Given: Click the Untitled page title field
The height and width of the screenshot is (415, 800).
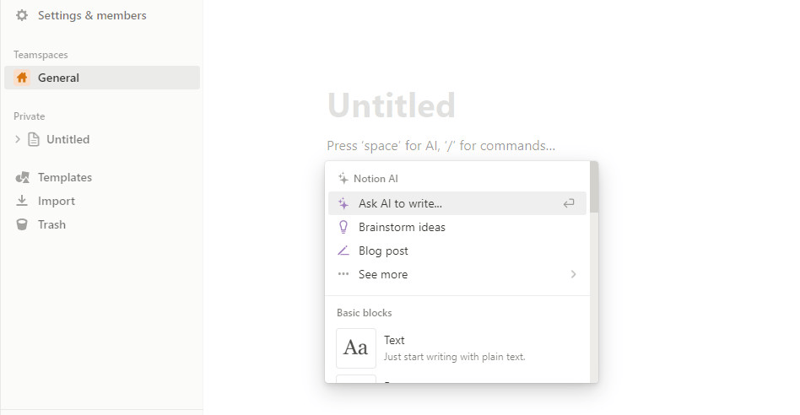Looking at the screenshot, I should point(392,106).
